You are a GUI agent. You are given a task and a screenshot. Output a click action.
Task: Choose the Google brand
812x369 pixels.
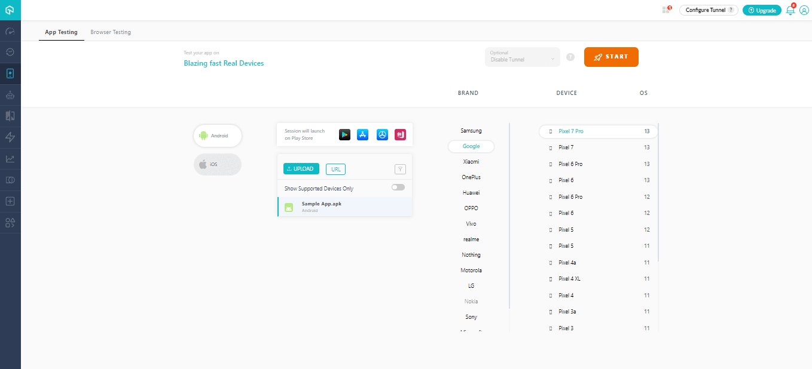(x=471, y=146)
